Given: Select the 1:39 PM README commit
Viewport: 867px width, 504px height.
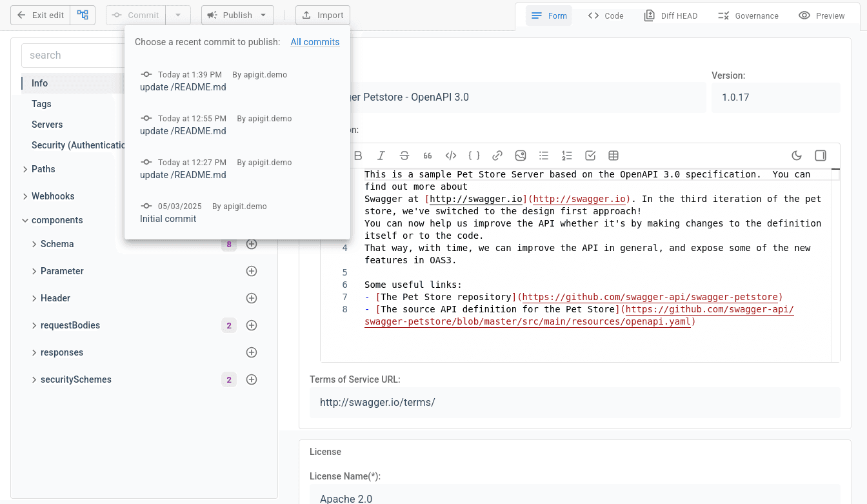Looking at the screenshot, I should click(237, 81).
